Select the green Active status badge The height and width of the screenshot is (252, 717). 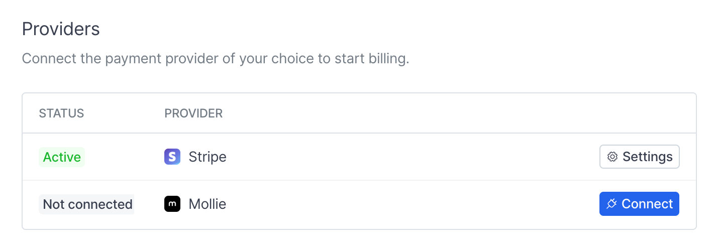(x=62, y=157)
